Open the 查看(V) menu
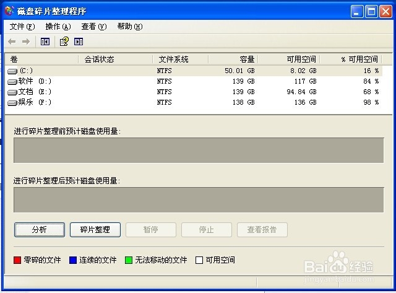 tap(94, 27)
